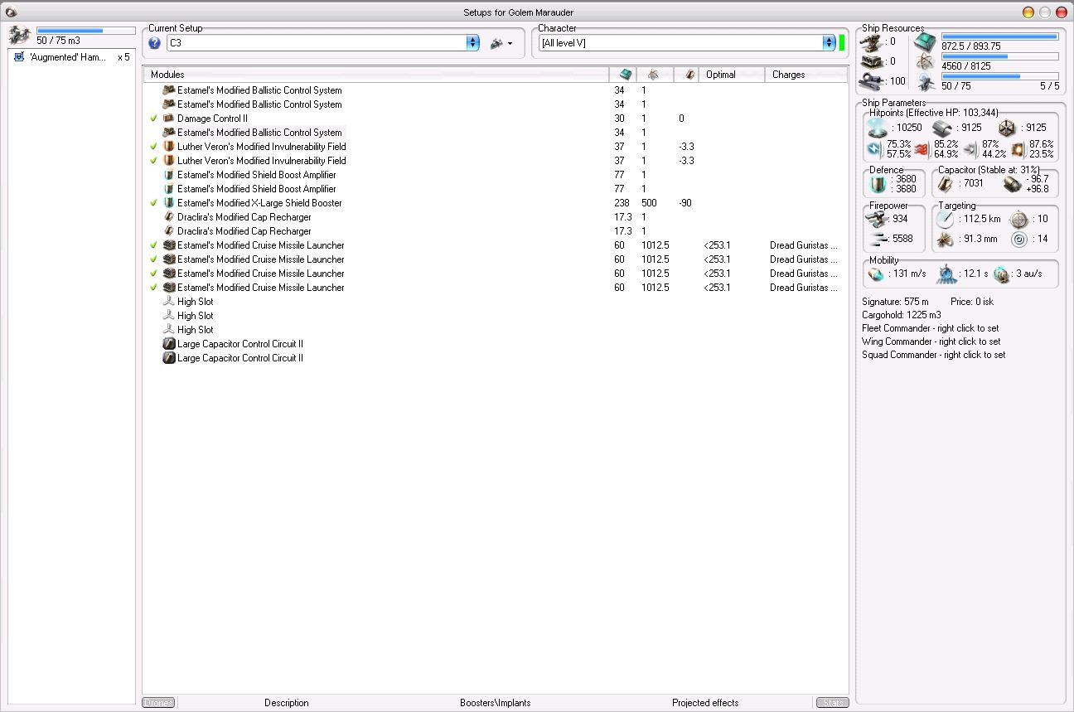
Task: Switch to the Projected effects tab
Action: coord(705,703)
